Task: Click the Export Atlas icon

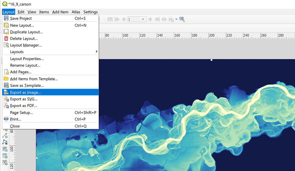Action: click(171, 19)
